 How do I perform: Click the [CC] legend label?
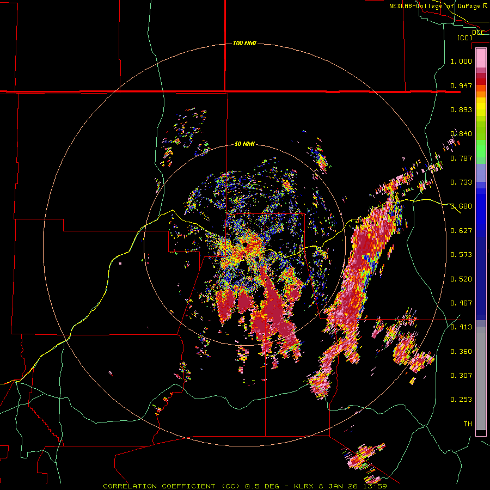pyautogui.click(x=464, y=38)
